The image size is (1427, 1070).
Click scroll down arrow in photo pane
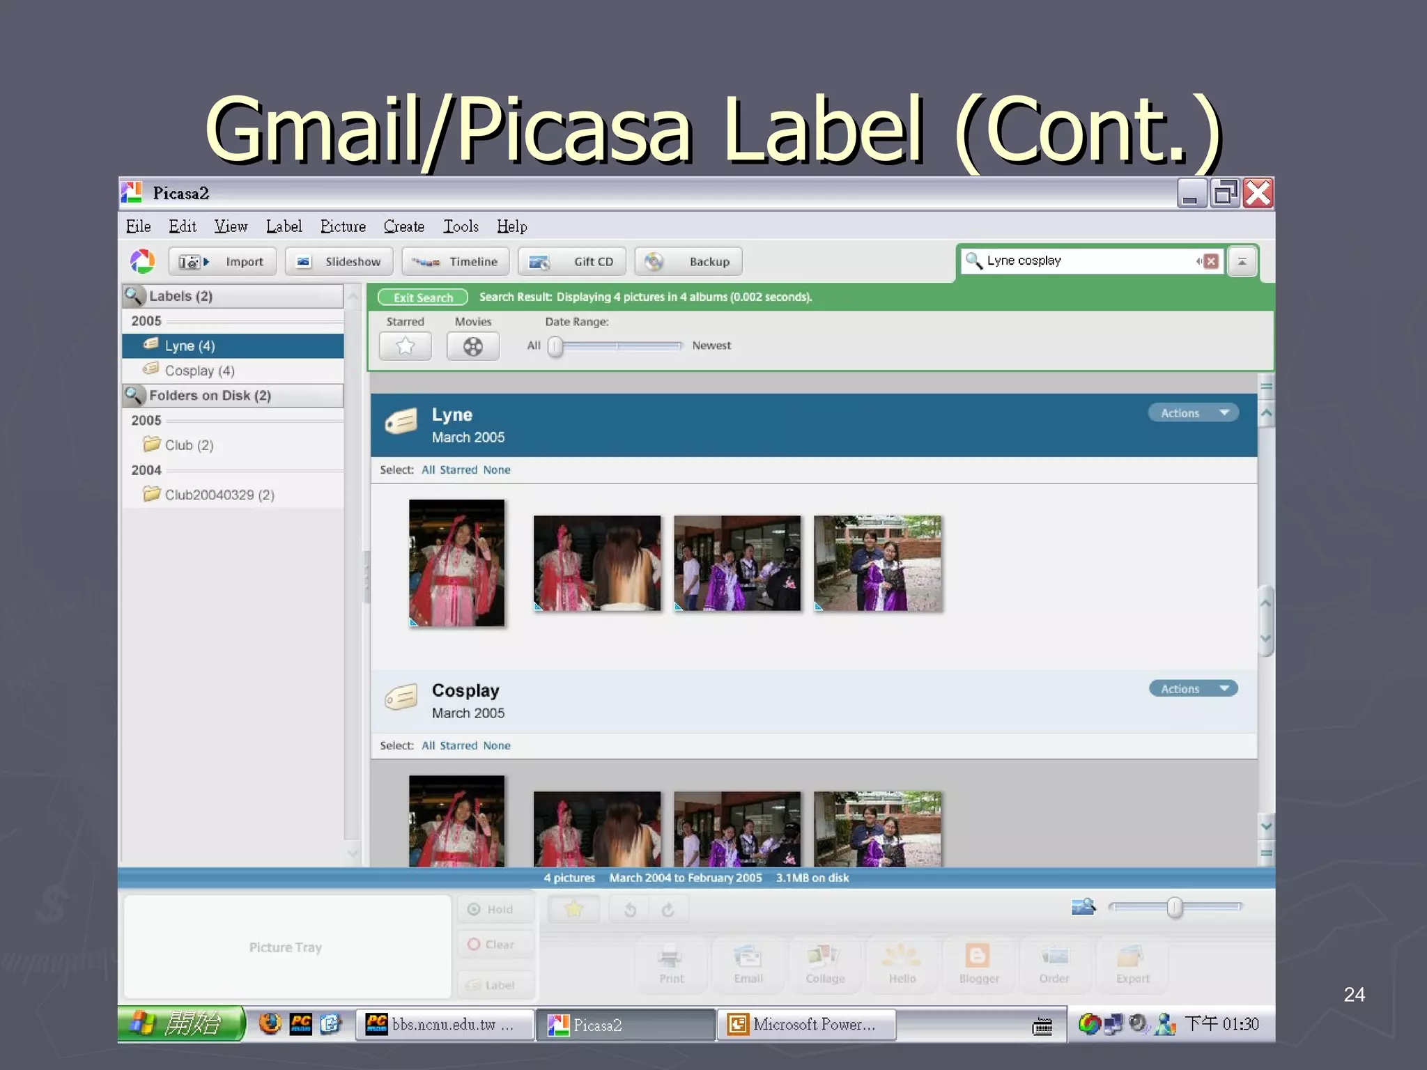1267,827
